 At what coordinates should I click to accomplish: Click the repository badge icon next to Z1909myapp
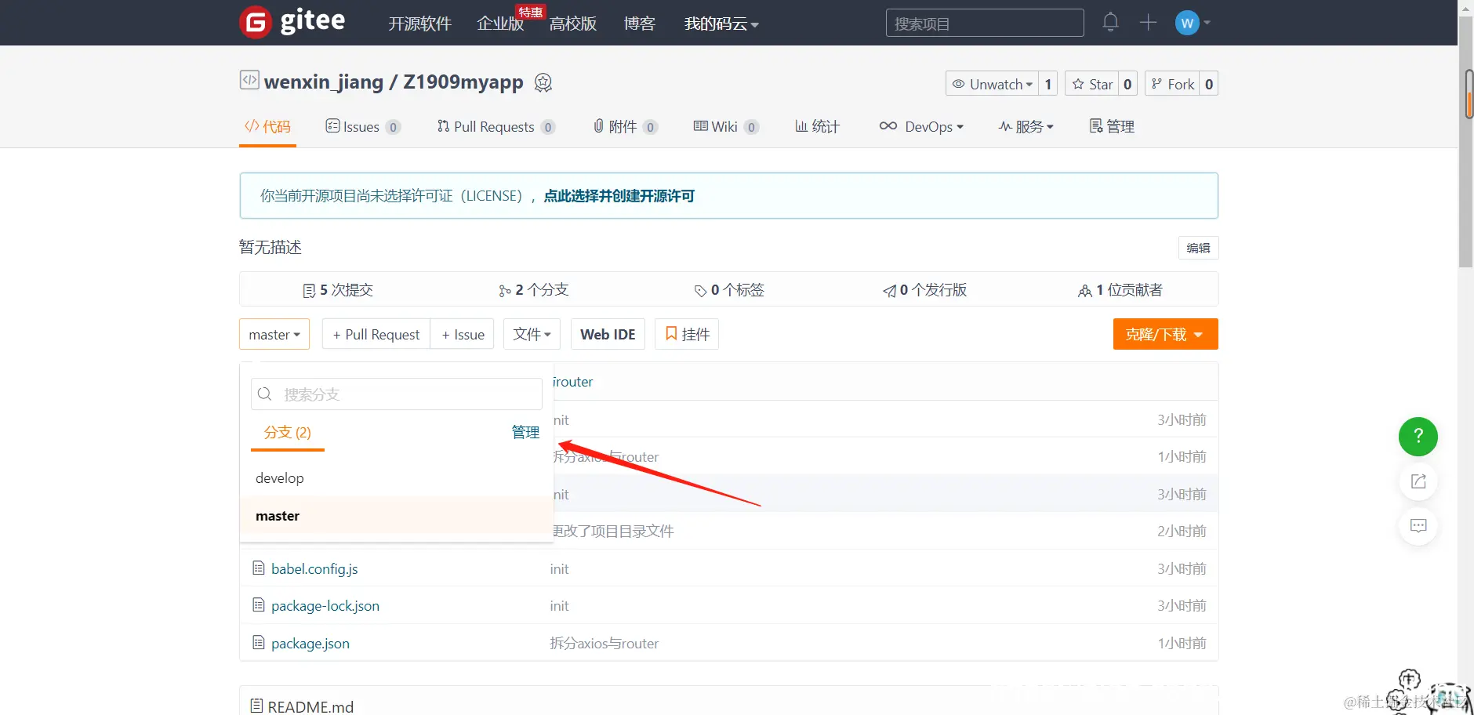[x=543, y=82]
